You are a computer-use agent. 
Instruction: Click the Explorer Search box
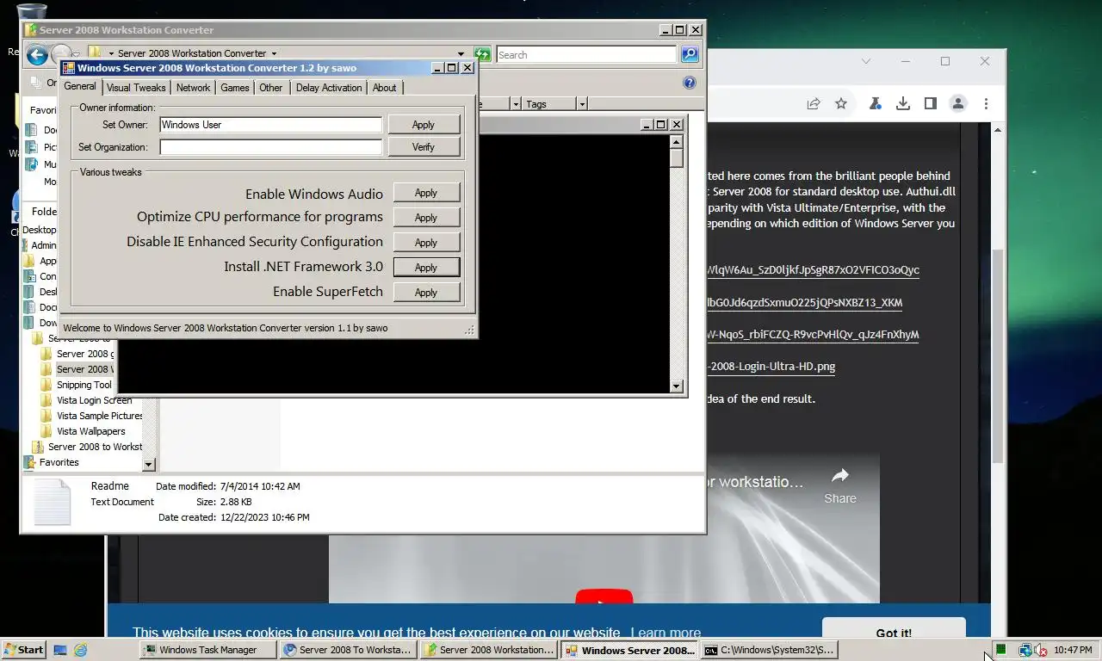pyautogui.click(x=586, y=55)
